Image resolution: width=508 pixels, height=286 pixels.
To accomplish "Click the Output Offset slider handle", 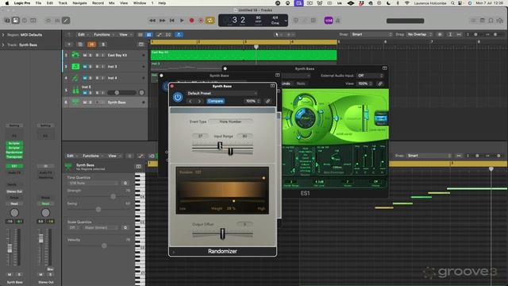I will [x=222, y=234].
